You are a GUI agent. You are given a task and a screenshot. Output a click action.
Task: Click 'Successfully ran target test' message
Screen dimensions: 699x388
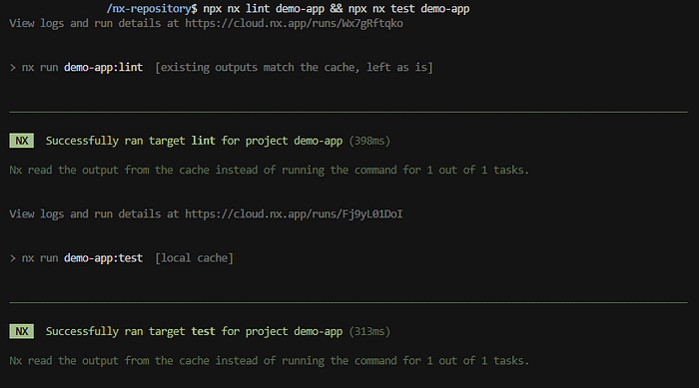coord(131,332)
